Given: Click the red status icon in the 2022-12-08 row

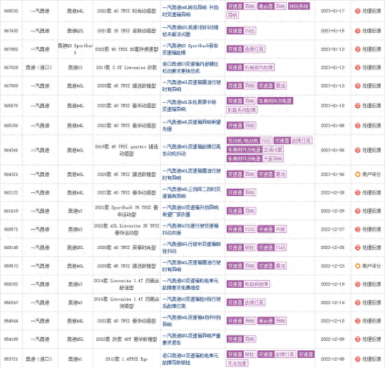Looking at the screenshot, I should [x=357, y=359].
